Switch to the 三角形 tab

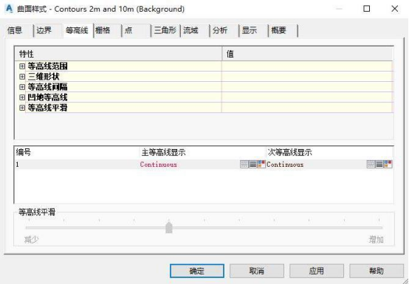[165, 30]
